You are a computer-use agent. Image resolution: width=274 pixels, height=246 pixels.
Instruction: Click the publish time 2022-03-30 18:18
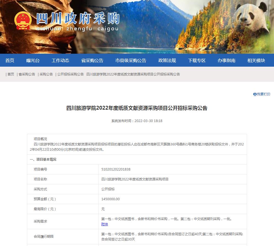[x=148, y=121]
